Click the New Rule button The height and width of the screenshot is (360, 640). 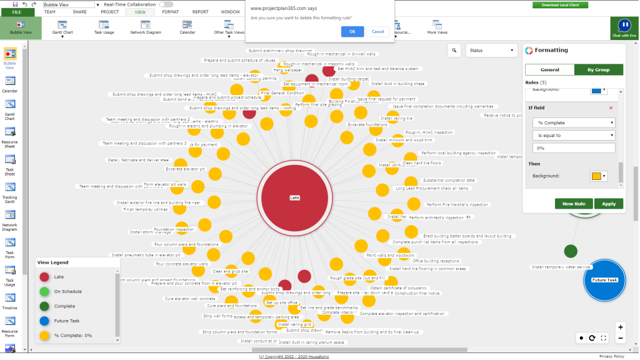coord(574,204)
